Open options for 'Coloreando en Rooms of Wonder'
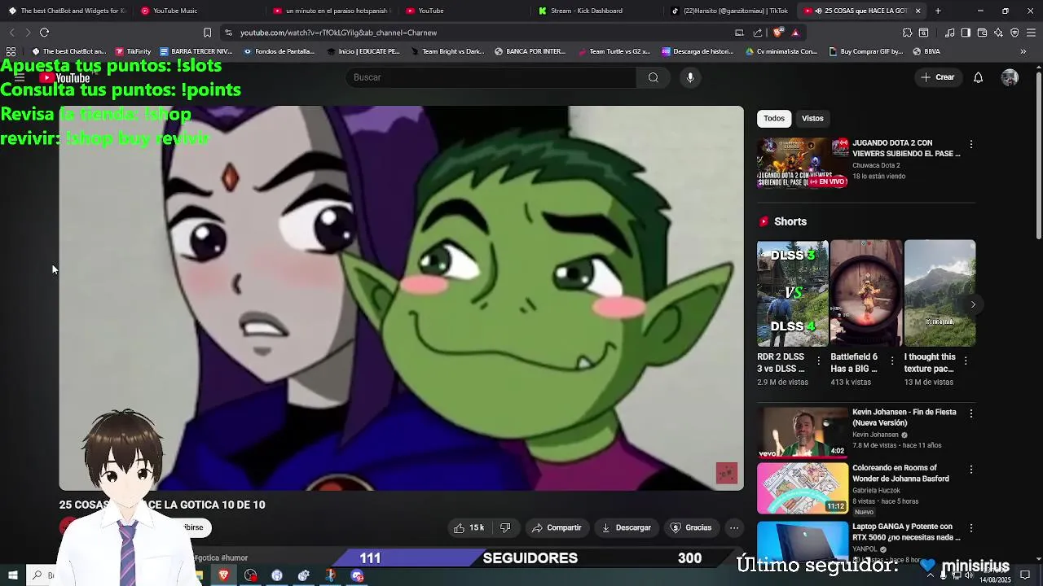 coord(970,470)
